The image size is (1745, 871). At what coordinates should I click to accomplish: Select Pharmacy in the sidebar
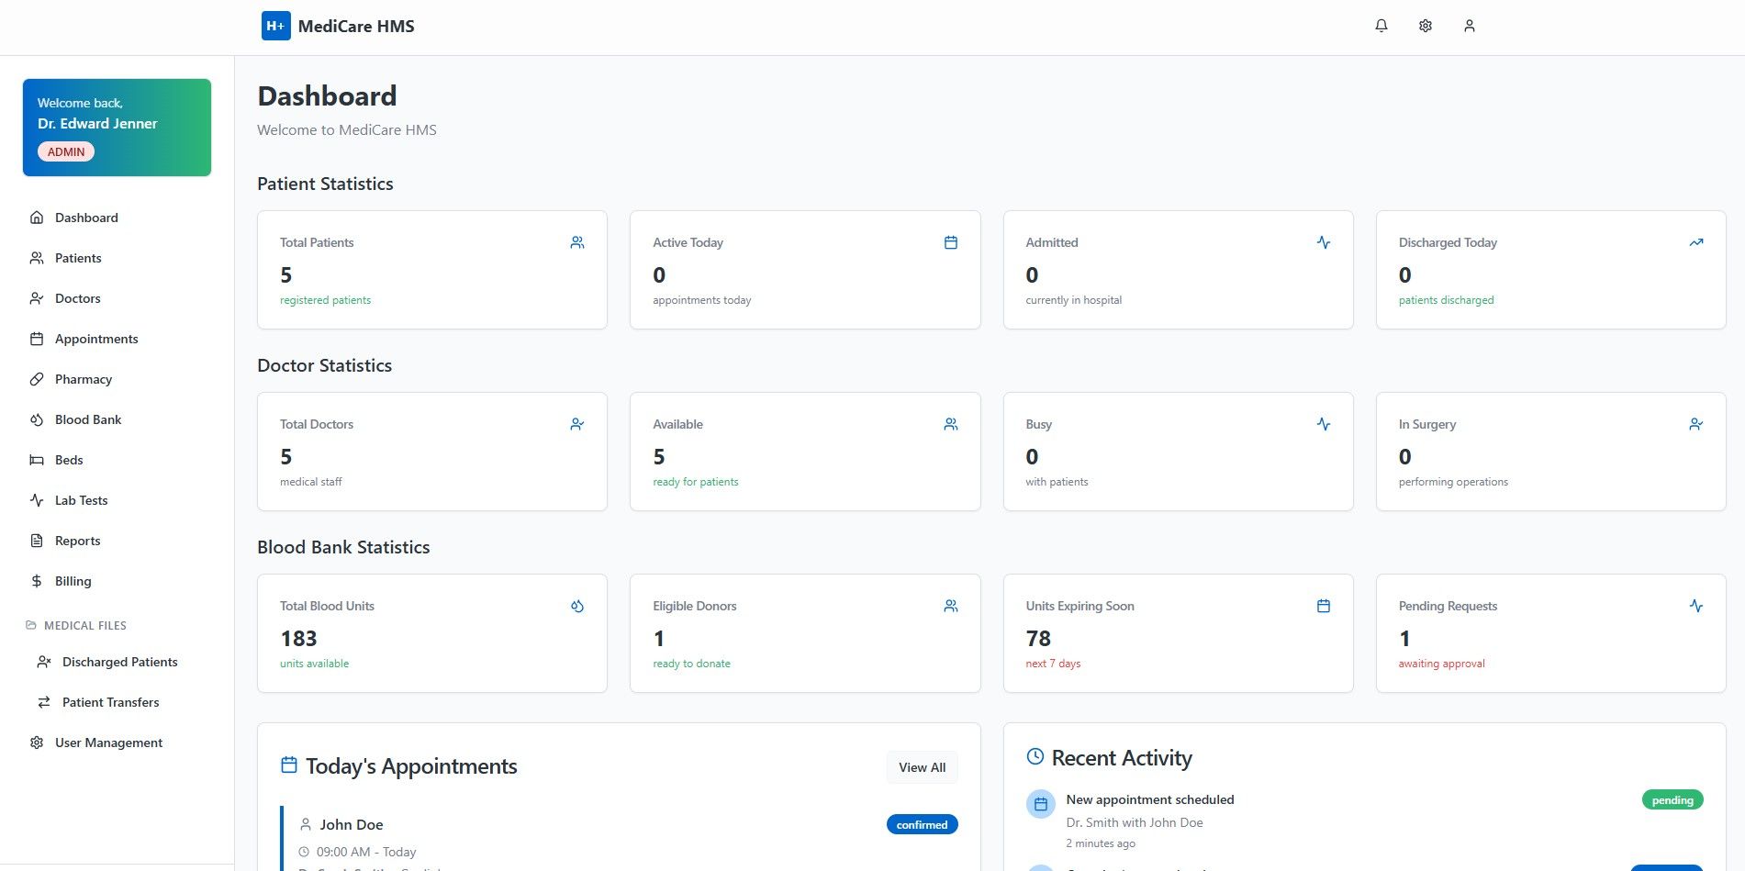coord(84,379)
